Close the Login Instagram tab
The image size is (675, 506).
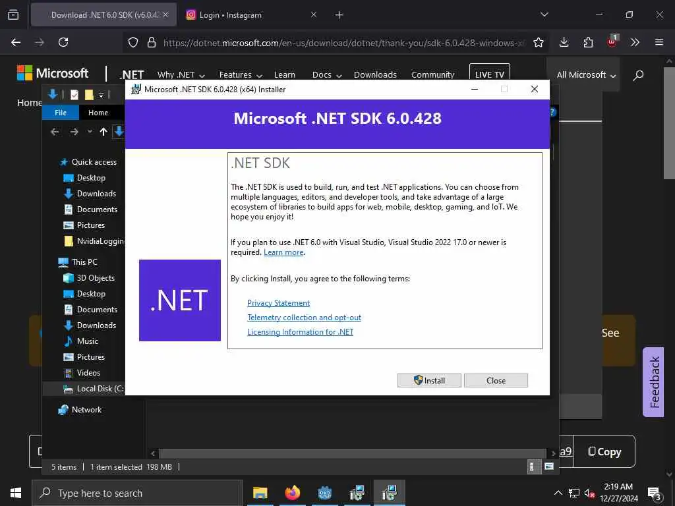[x=314, y=14]
